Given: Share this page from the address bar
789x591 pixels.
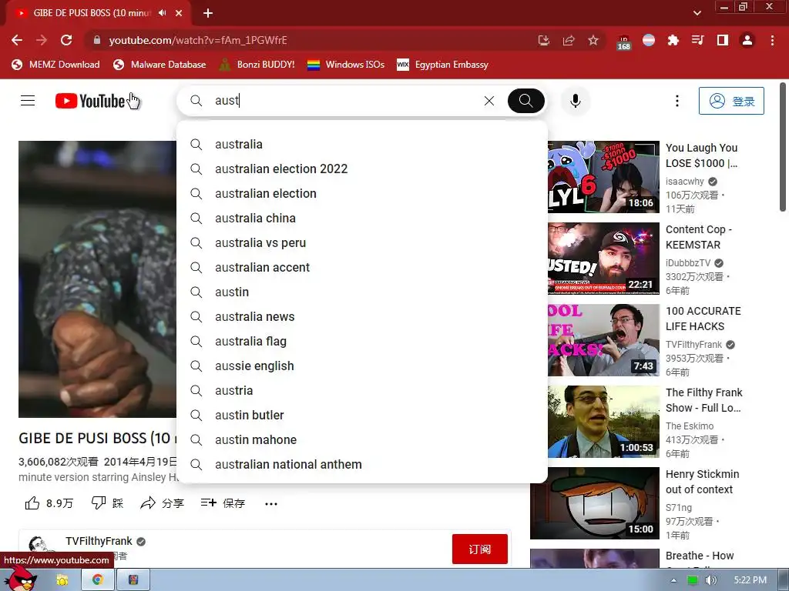Looking at the screenshot, I should 569,40.
